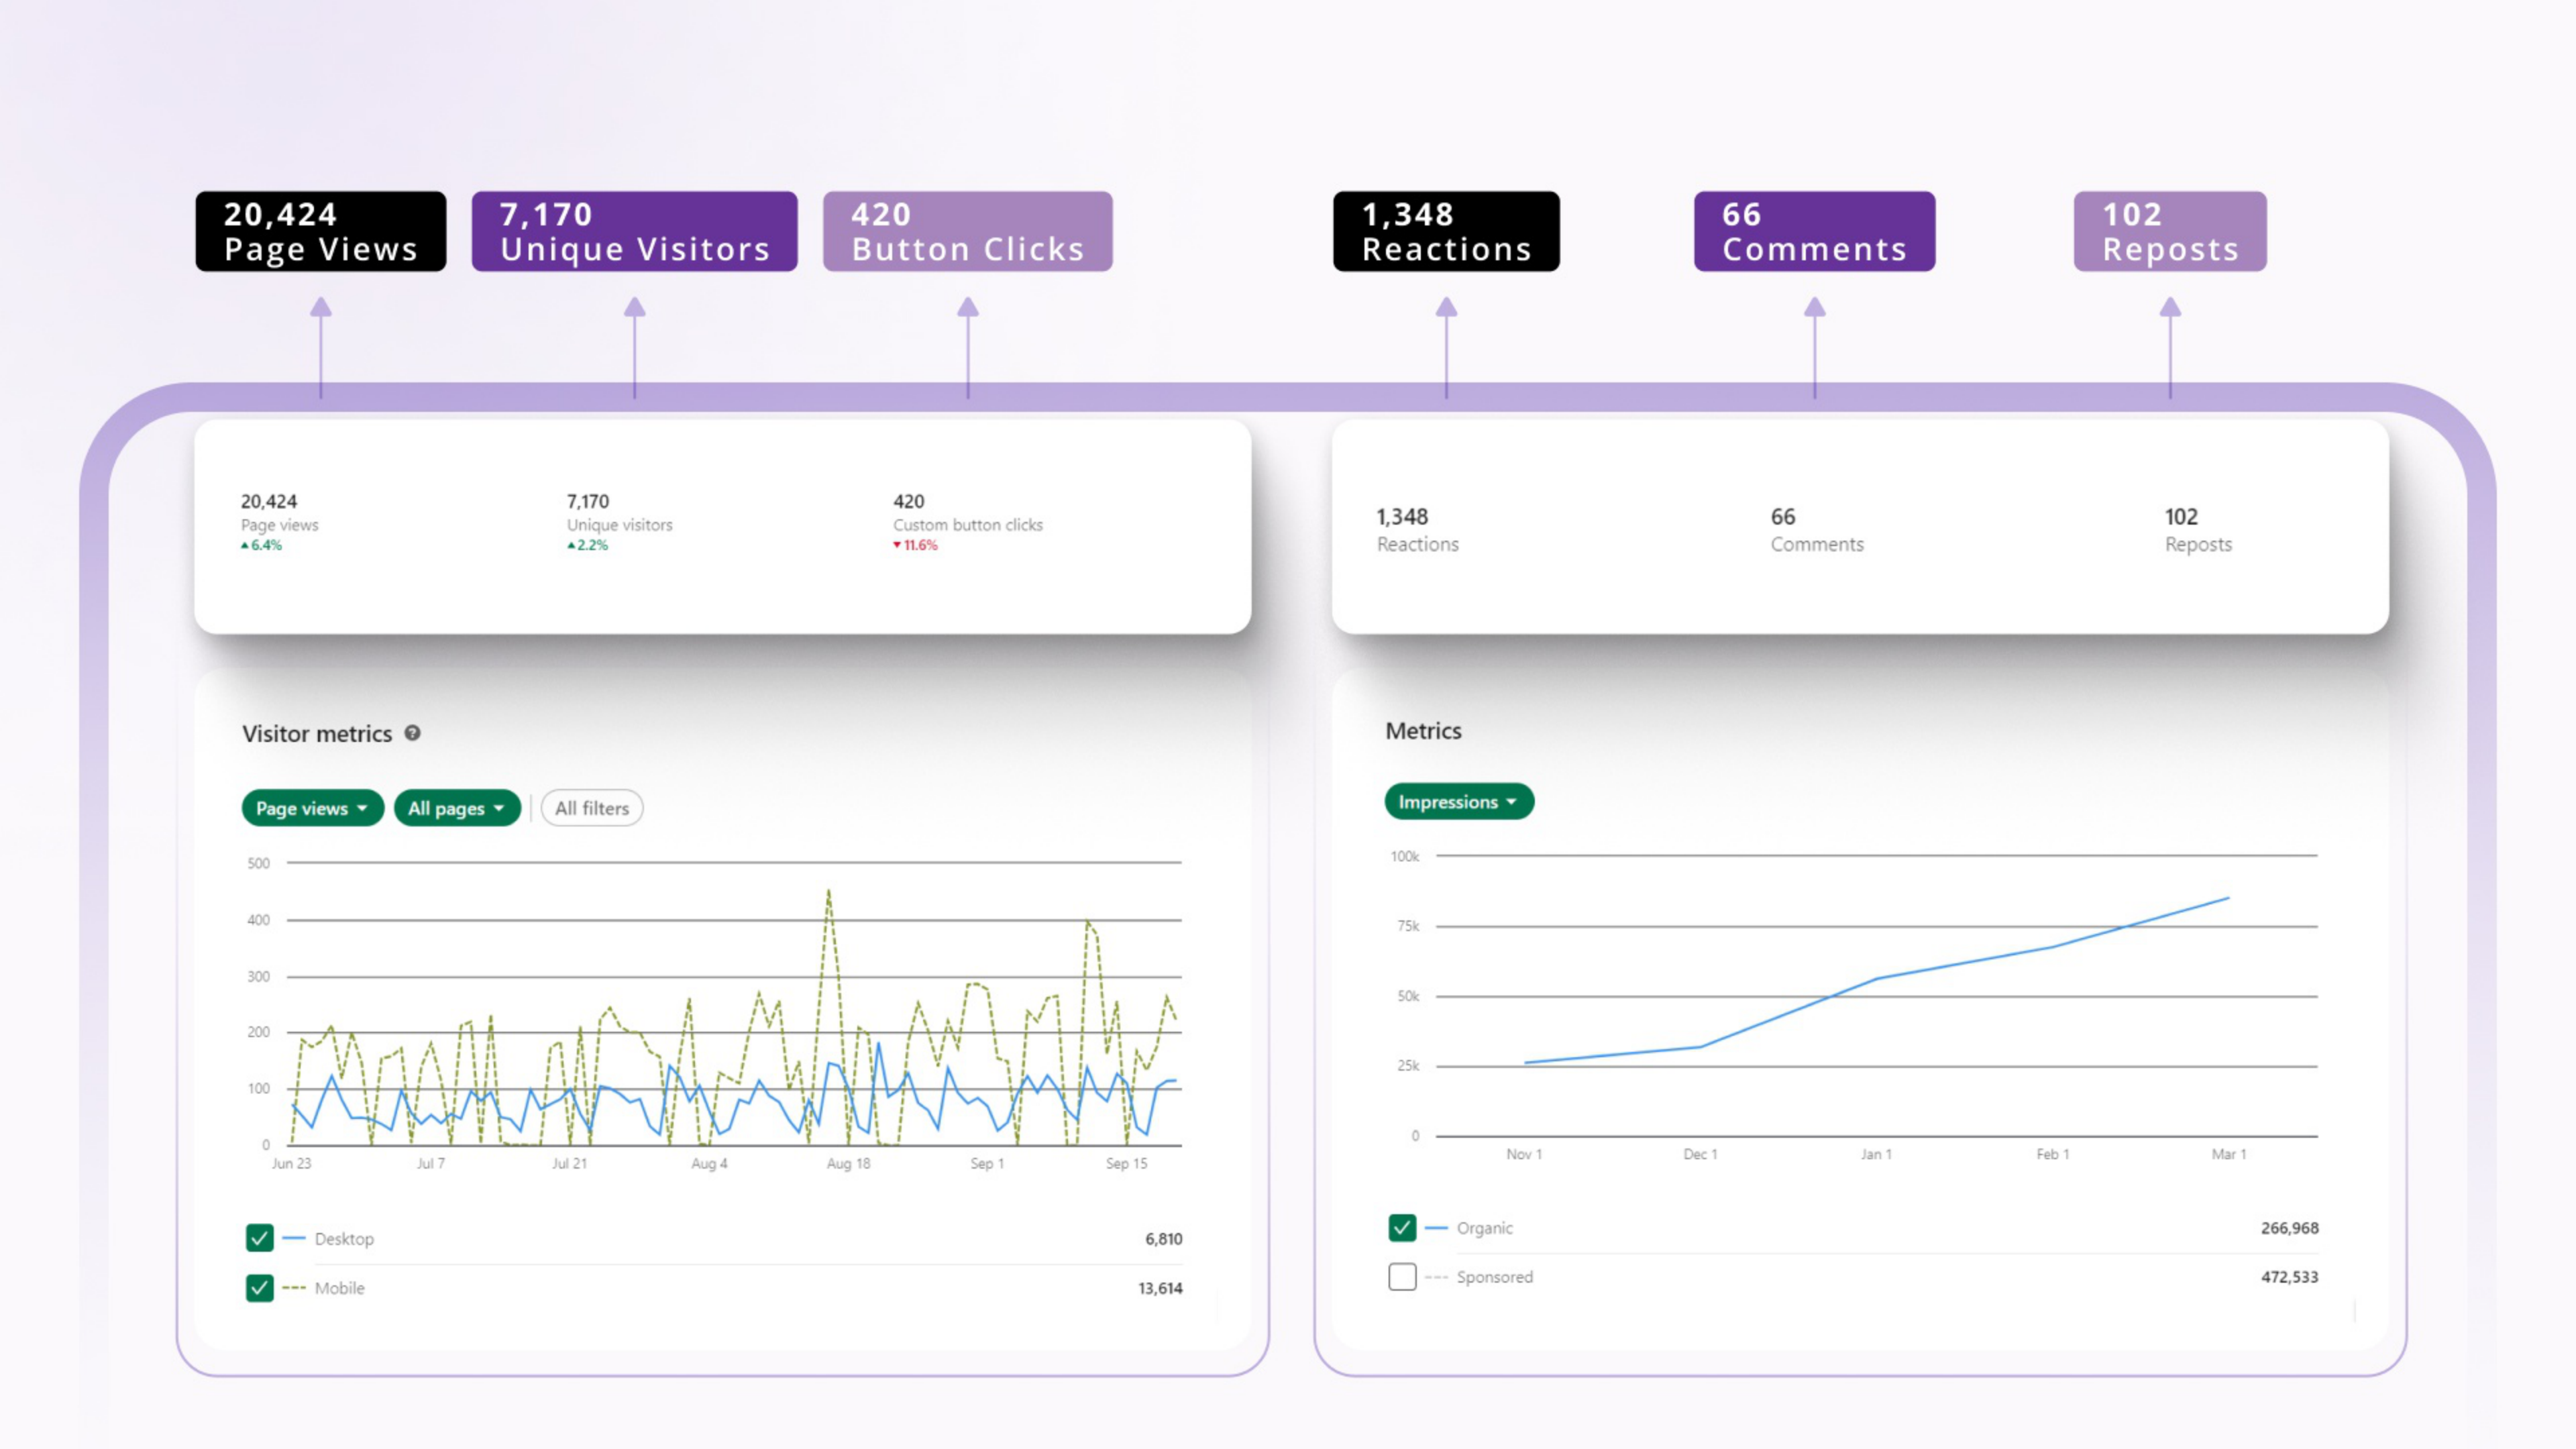This screenshot has height=1449, width=2576.
Task: Uncheck the Desktop series checkbox
Action: (x=259, y=1238)
